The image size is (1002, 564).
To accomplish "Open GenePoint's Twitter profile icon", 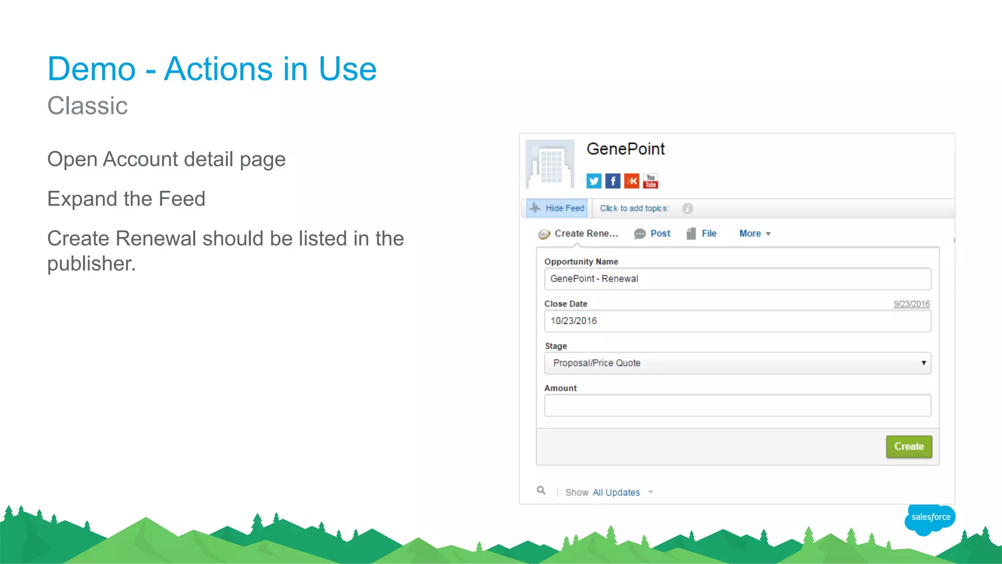I will [594, 181].
